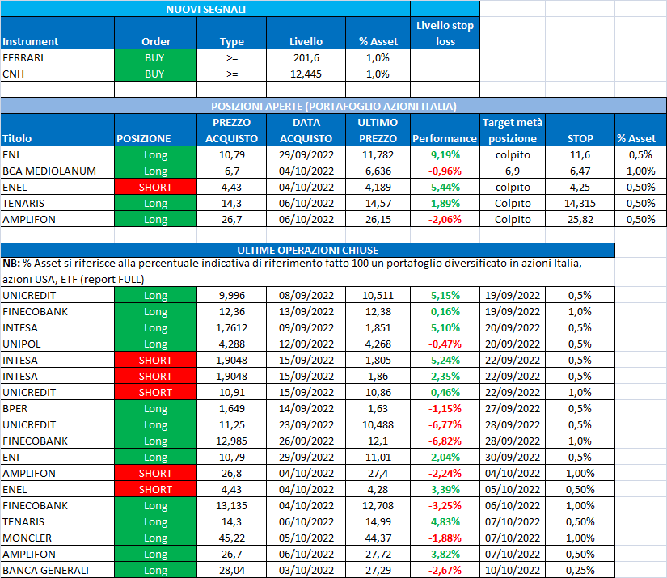Click the POSIZIONI APERTE section header

pos(333,106)
